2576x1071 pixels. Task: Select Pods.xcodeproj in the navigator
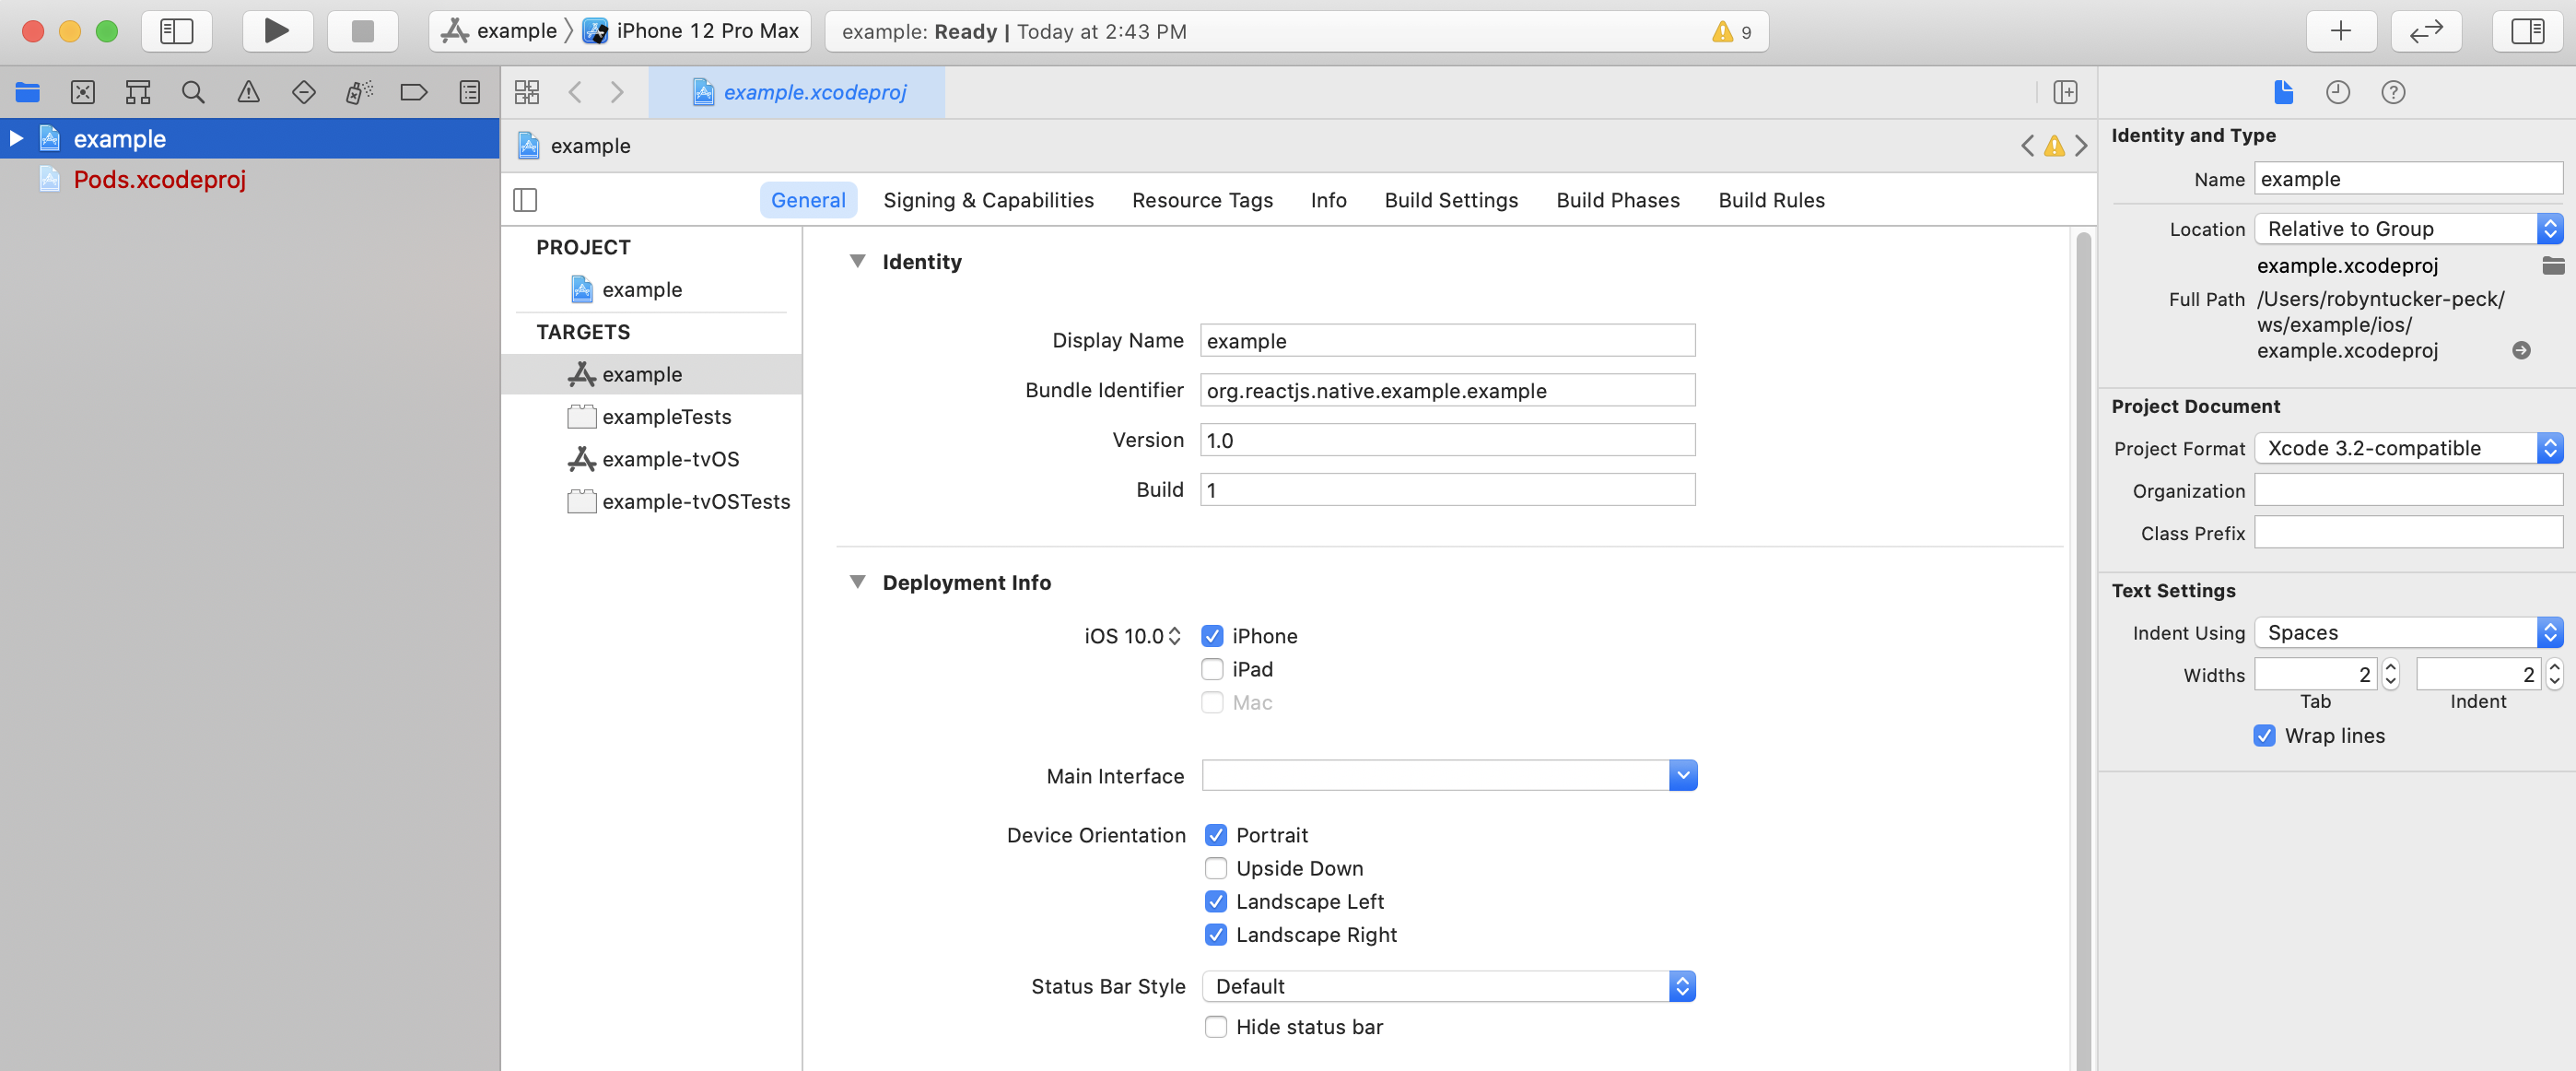point(159,180)
